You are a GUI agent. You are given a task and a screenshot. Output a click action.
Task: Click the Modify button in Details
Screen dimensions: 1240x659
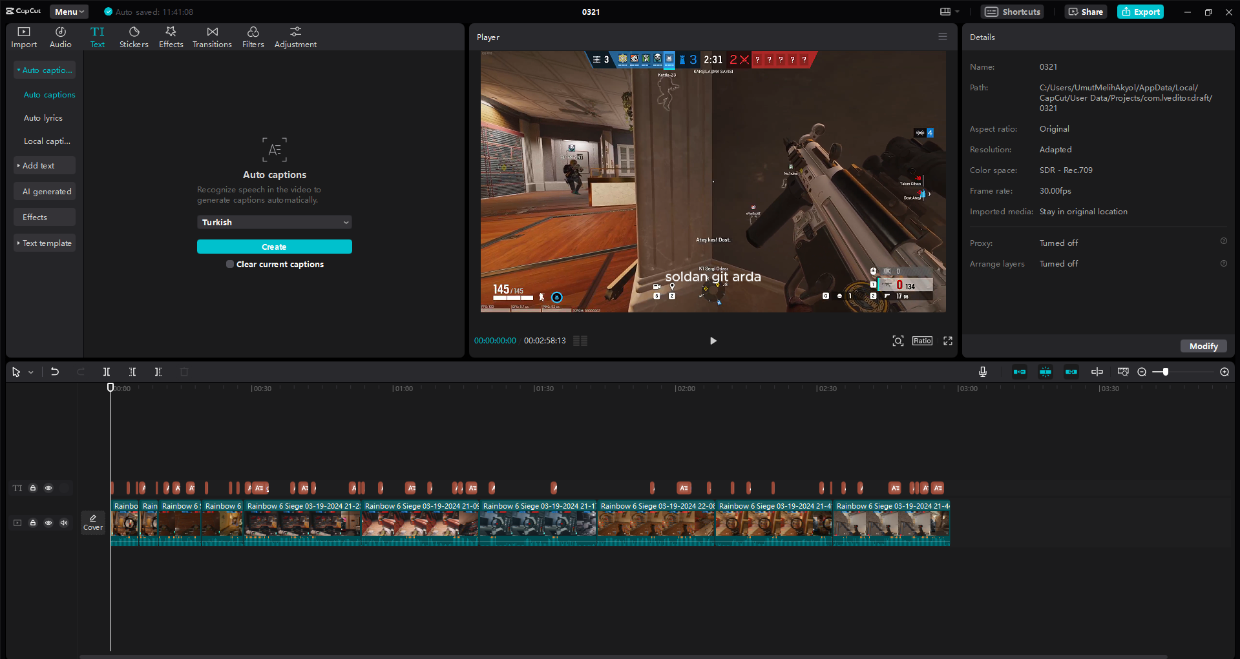(x=1203, y=346)
